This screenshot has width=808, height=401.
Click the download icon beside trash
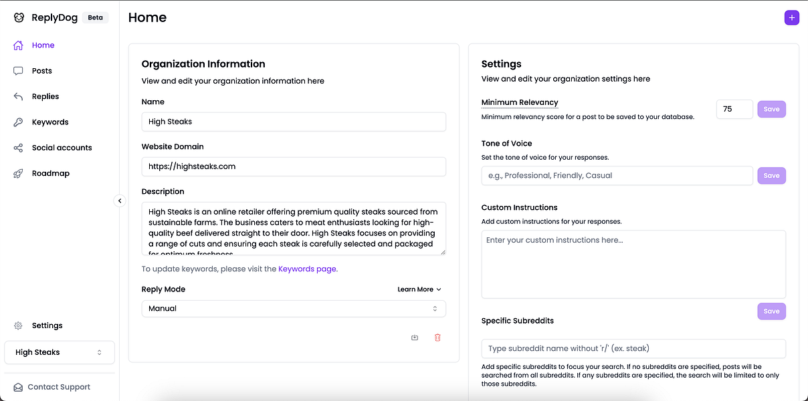415,338
